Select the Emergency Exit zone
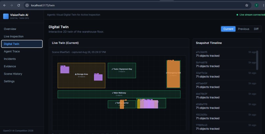 [173, 74]
